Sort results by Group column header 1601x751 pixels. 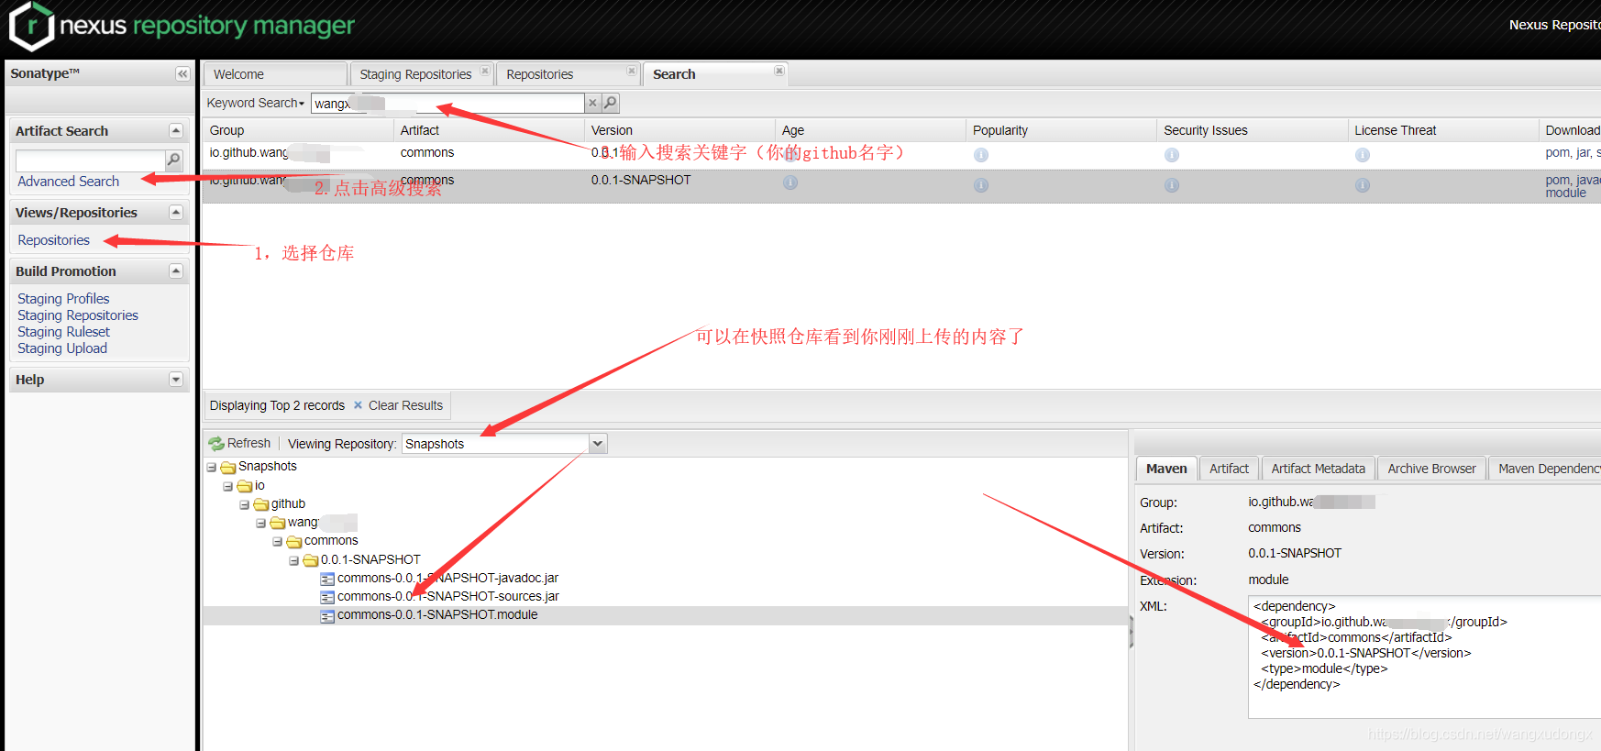pyautogui.click(x=298, y=130)
